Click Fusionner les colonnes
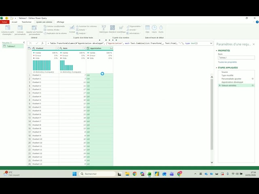Viewport: 259px width, 194px height. [86, 26]
